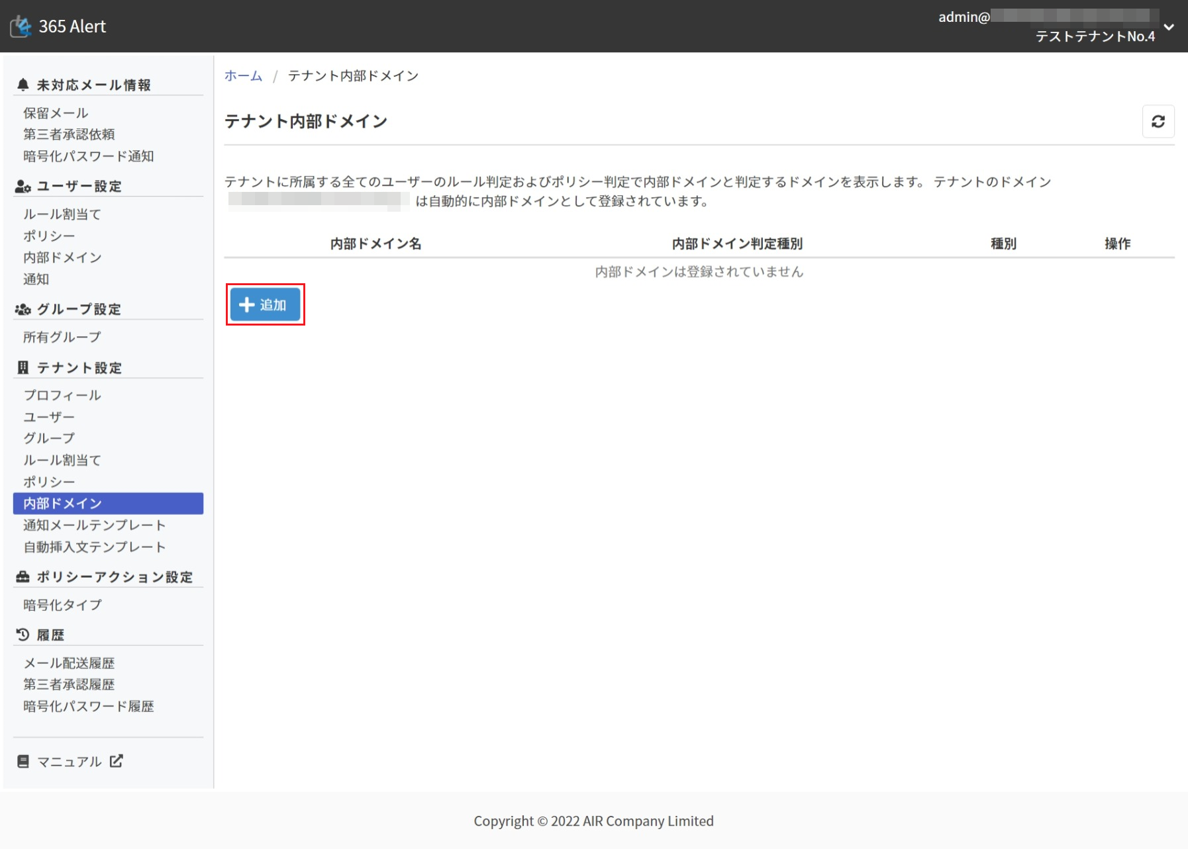1188x849 pixels.
Task: Click the building icon beside テナント設定
Action: [23, 368]
